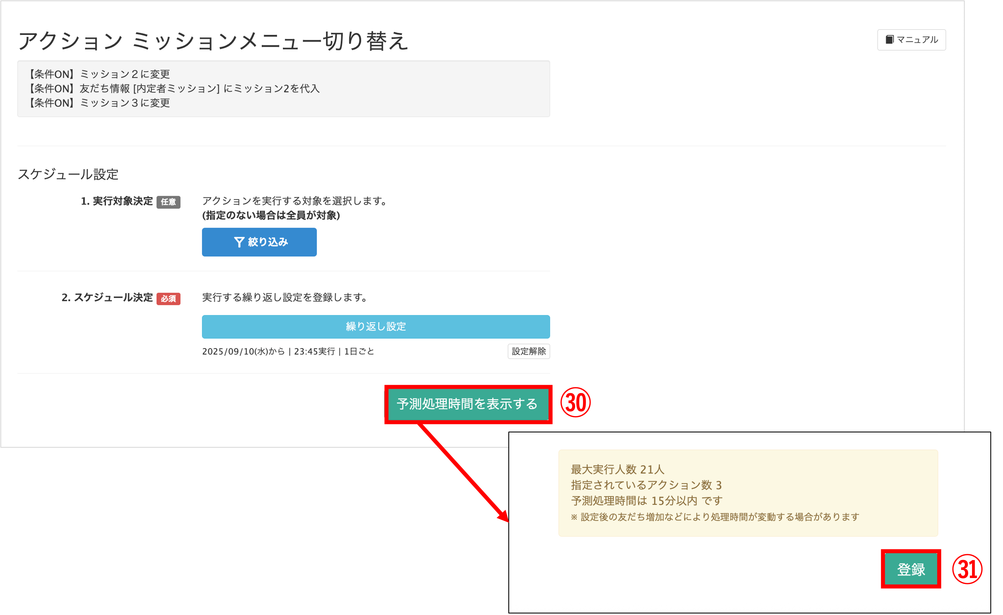
Task: Click the text 最大実行人数 21人
Action: click(617, 469)
